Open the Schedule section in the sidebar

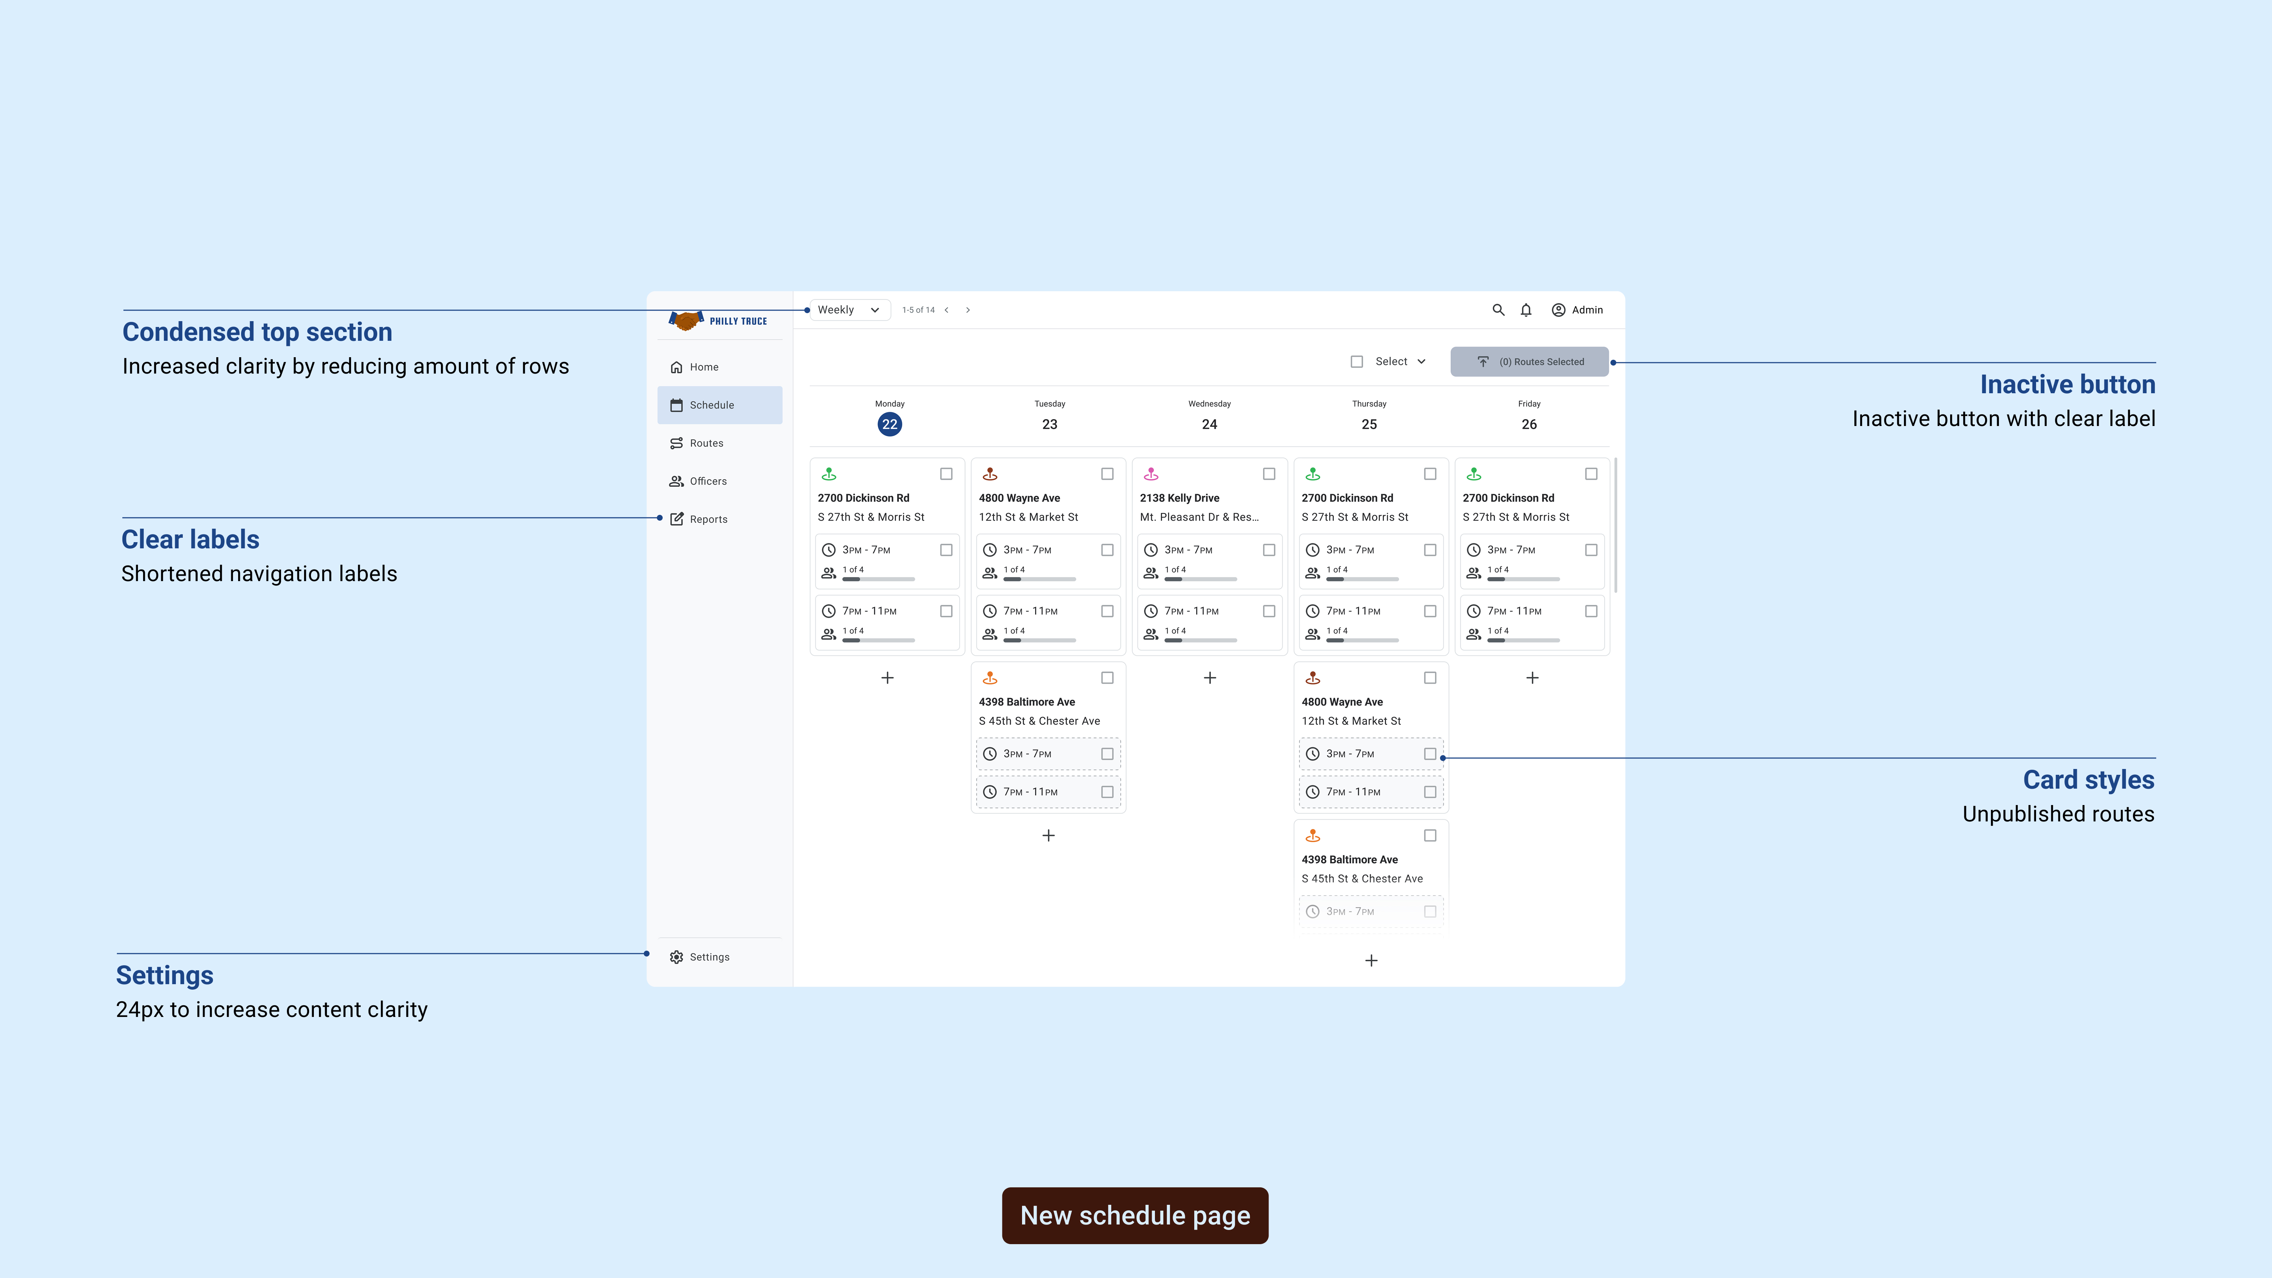[714, 405]
